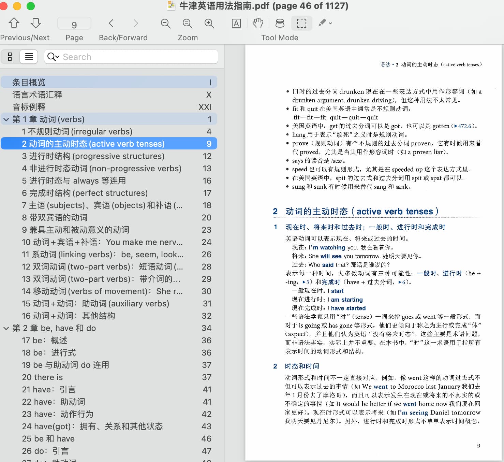Select outline entry 20 there is
Screen dimensions: 504x462
42,377
